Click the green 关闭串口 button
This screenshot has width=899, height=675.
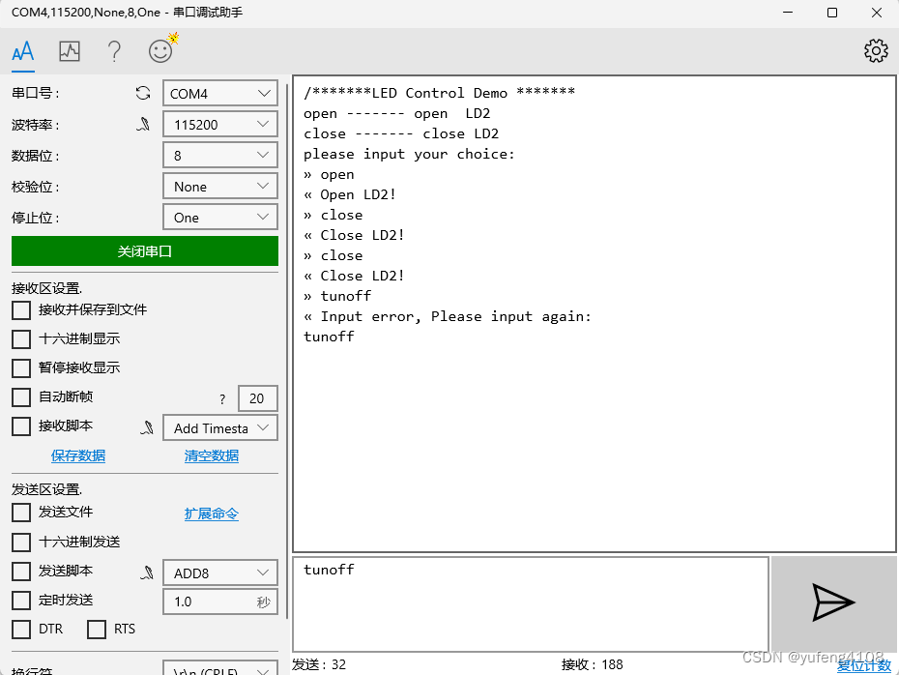pos(145,250)
